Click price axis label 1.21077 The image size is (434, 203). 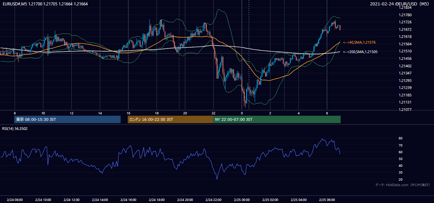(405, 110)
